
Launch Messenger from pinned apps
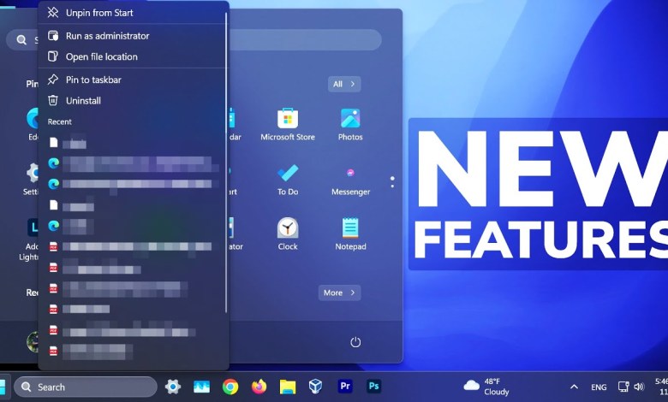pos(350,180)
